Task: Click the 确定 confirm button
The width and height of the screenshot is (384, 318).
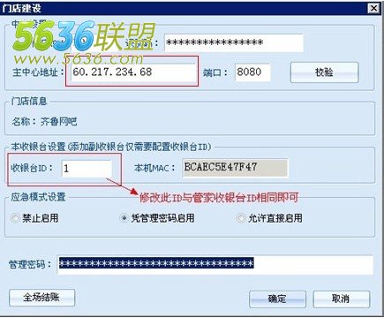Action: click(277, 299)
